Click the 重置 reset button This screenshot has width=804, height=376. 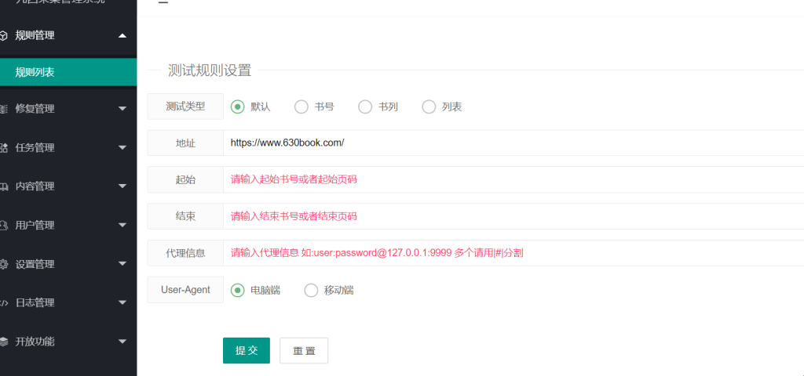coord(304,350)
